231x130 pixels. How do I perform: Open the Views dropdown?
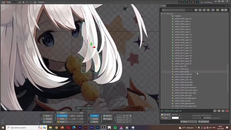(x=209, y=2)
